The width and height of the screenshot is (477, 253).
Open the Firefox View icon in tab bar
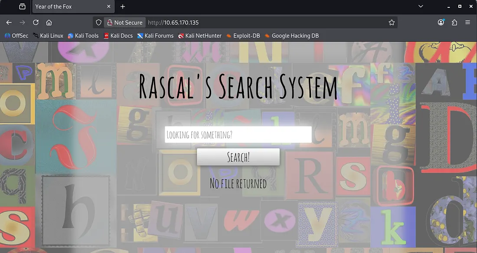tap(22, 7)
